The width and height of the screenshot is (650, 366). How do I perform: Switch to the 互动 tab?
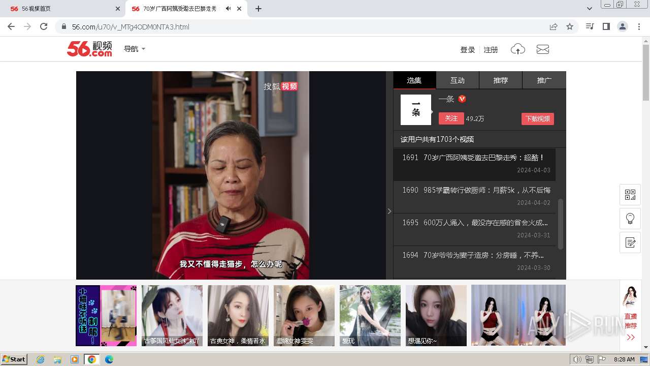(x=458, y=80)
